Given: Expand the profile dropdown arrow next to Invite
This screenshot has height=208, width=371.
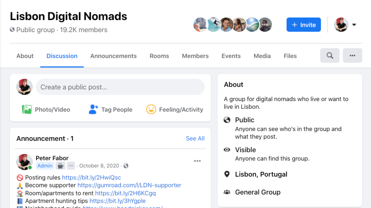Looking at the screenshot, I should (354, 25).
